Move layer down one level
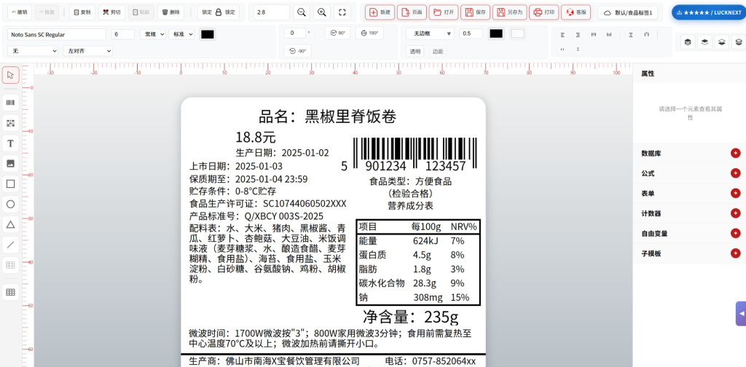 tap(722, 42)
